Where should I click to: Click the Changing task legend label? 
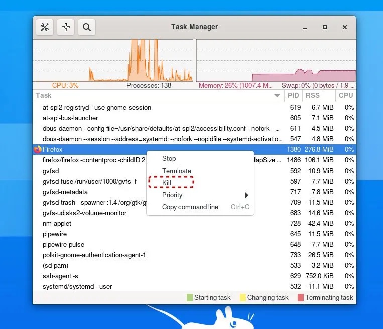tap(268, 297)
